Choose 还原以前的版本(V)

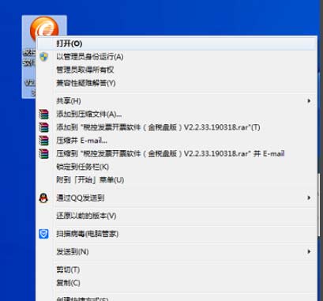click(x=177, y=216)
